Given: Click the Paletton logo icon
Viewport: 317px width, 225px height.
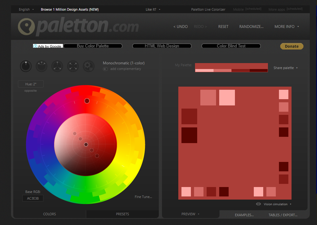Looking at the screenshot, I should [x=26, y=26].
